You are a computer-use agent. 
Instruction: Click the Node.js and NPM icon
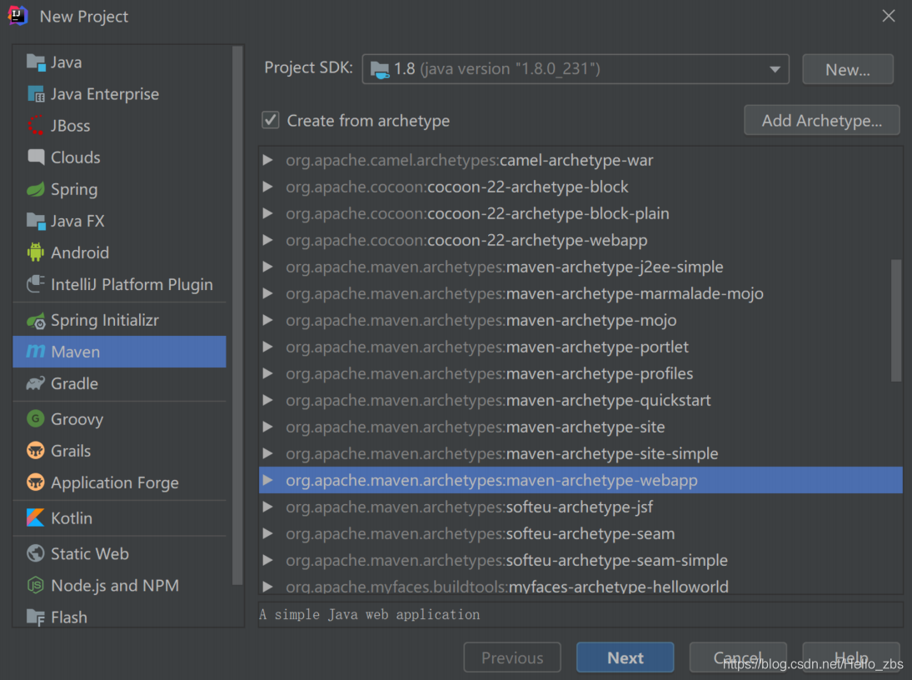click(x=36, y=584)
